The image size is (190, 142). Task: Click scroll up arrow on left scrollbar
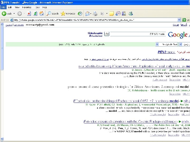point(2,24)
